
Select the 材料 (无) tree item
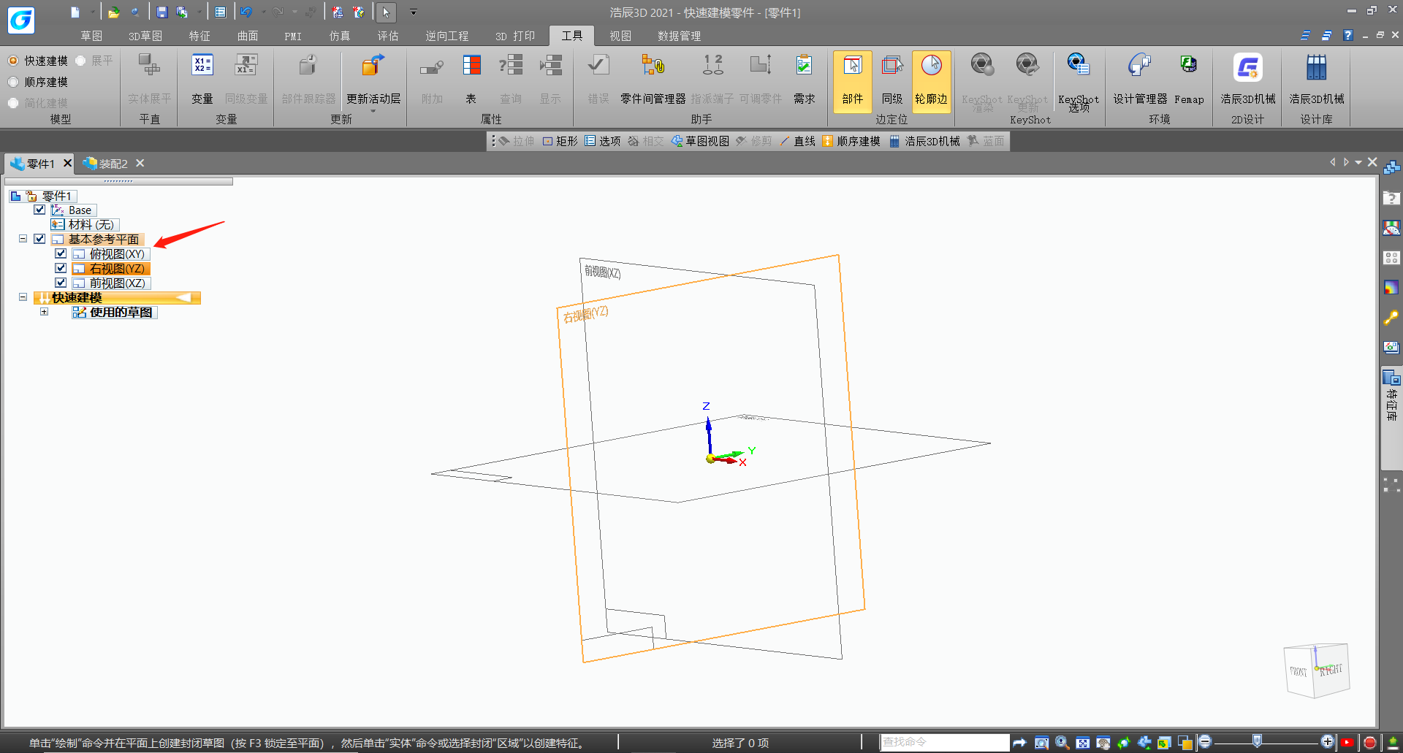[84, 224]
